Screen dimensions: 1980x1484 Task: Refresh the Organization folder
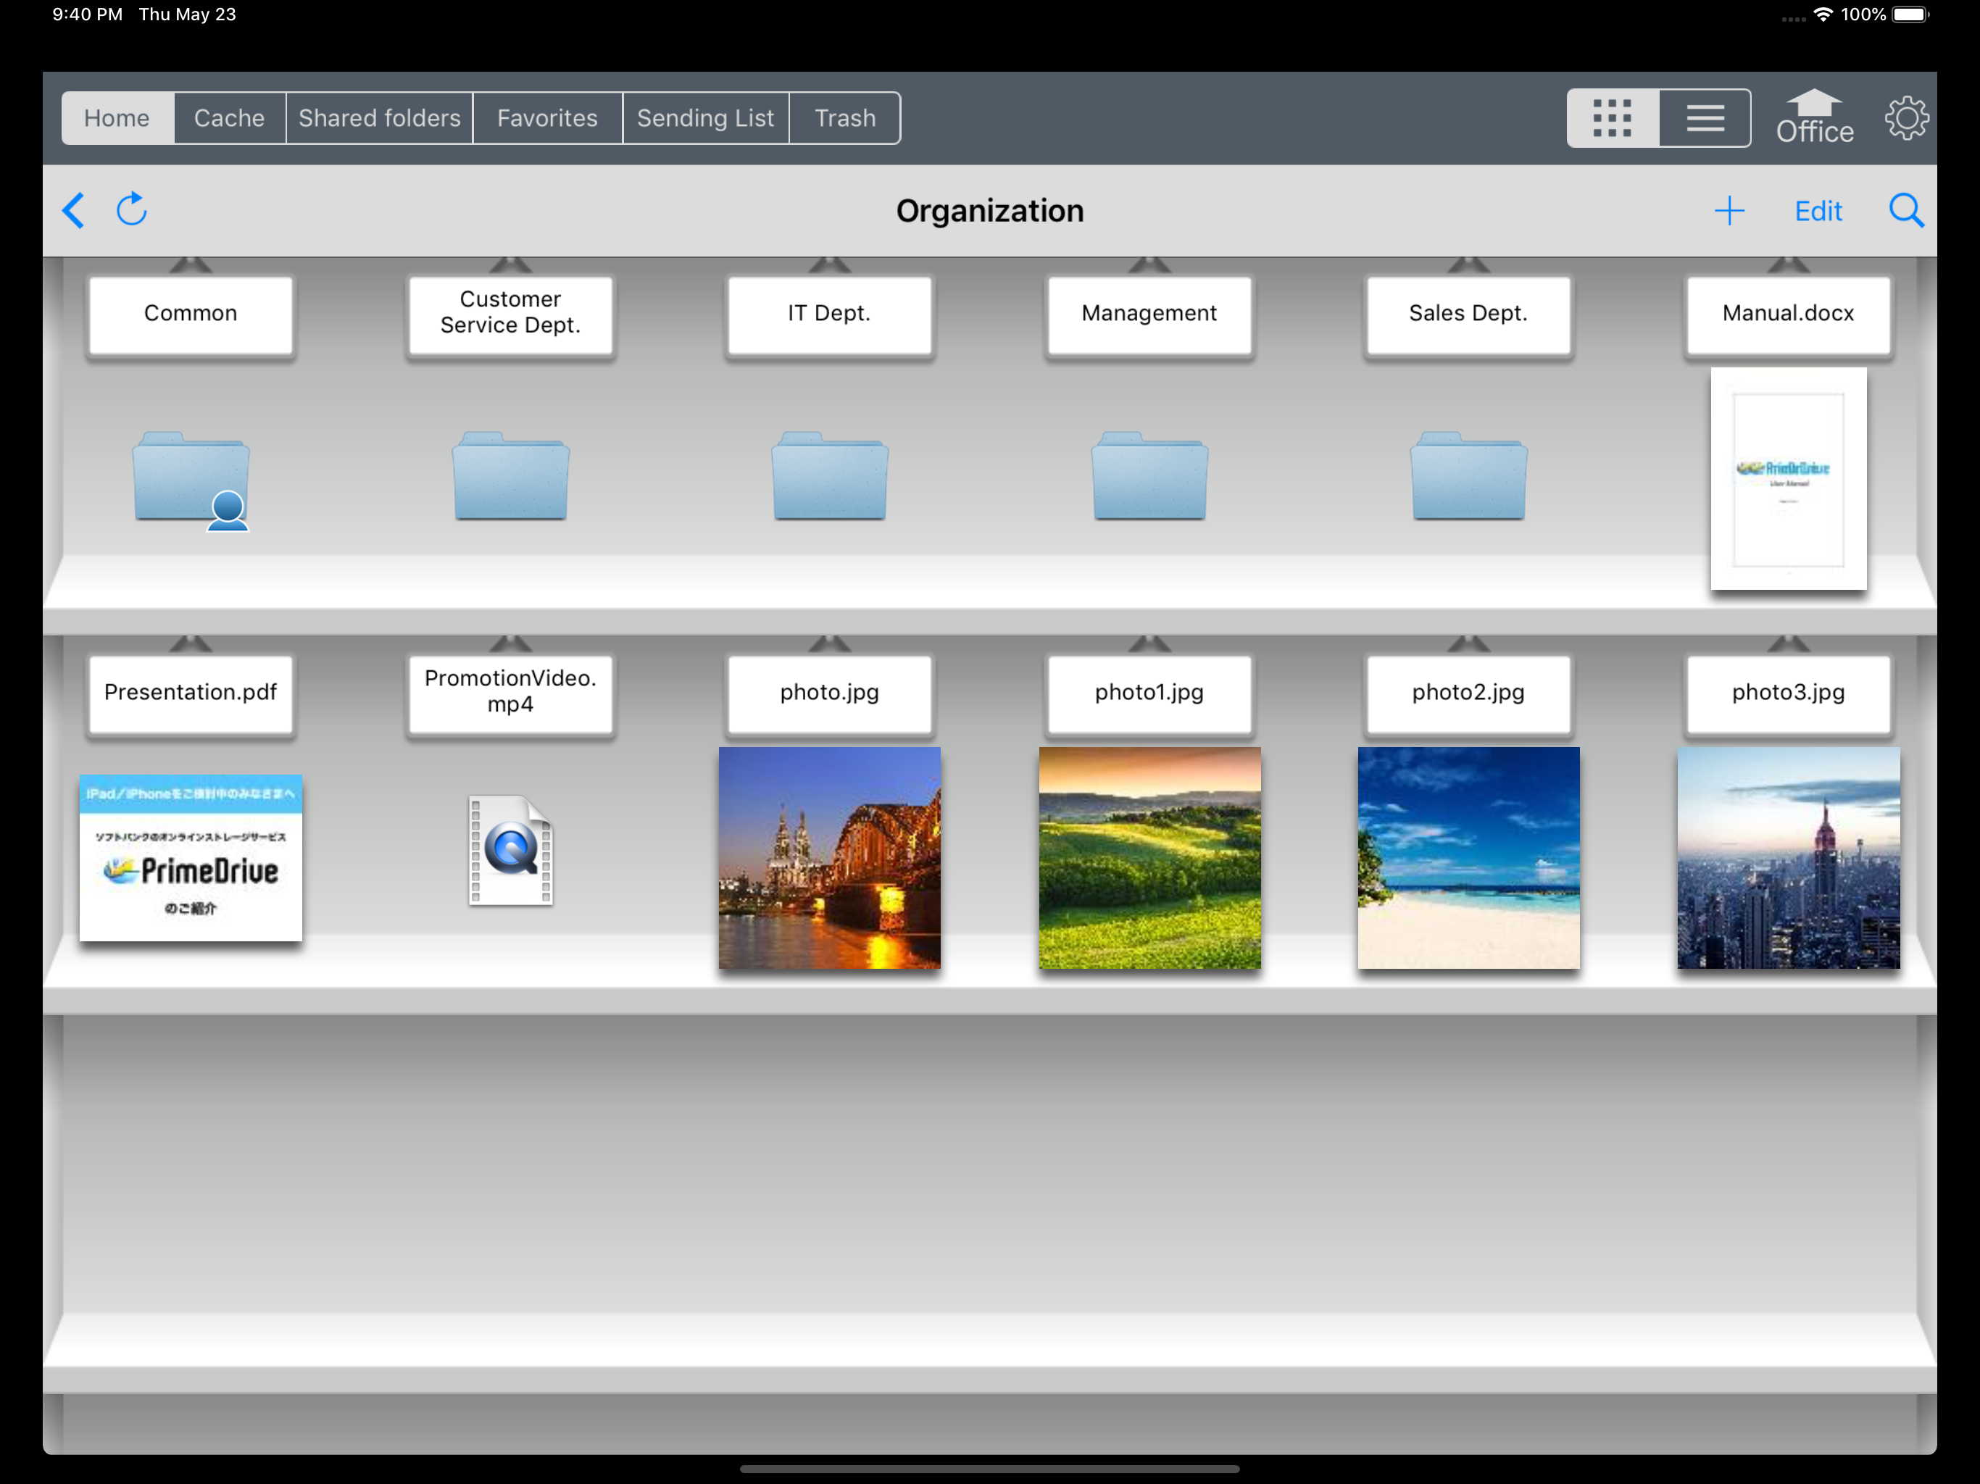132,209
